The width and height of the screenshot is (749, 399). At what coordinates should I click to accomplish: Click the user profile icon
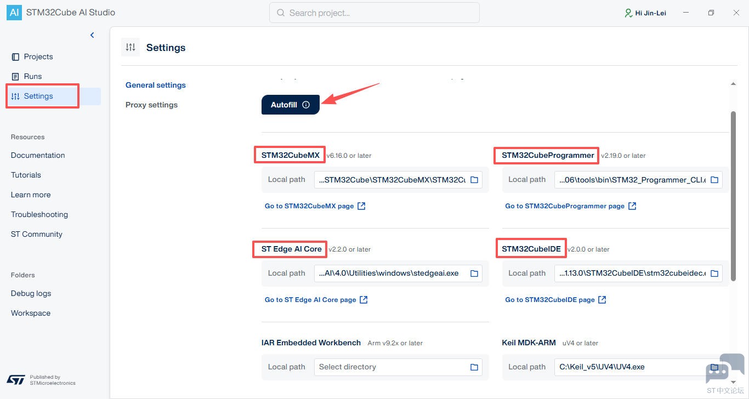pyautogui.click(x=628, y=13)
